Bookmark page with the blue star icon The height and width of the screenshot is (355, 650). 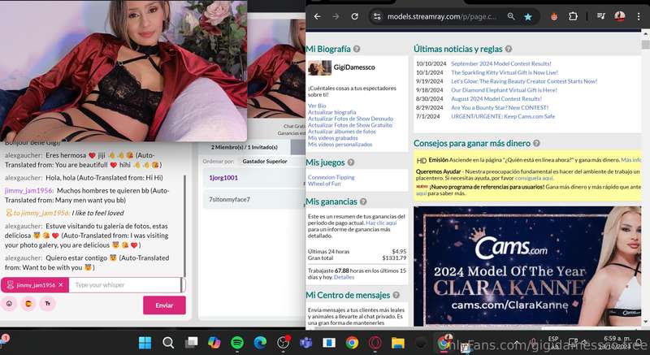click(527, 16)
